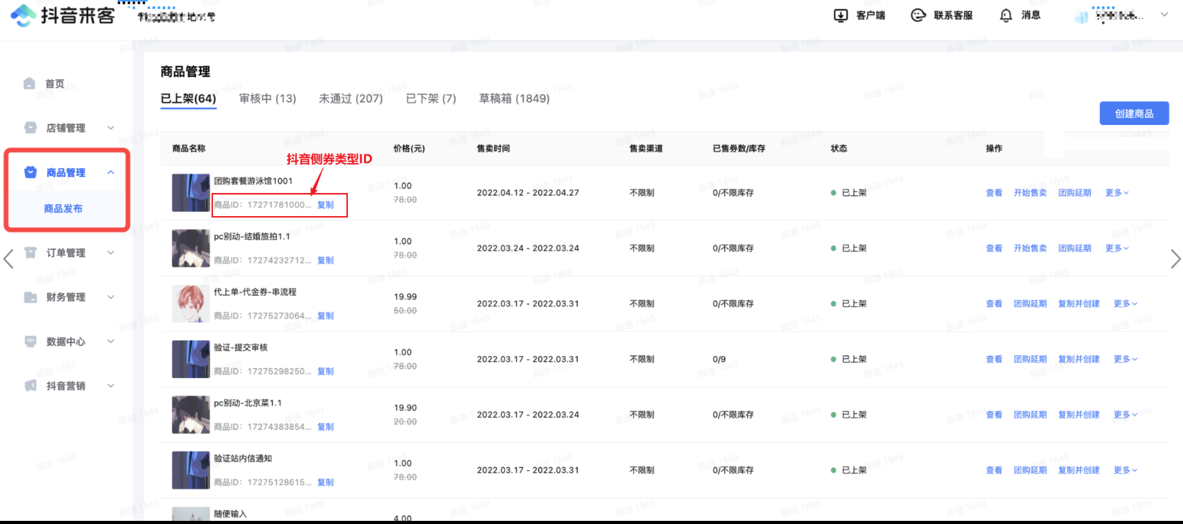Click the 客户端 download icon
The height and width of the screenshot is (524, 1183).
coord(841,16)
